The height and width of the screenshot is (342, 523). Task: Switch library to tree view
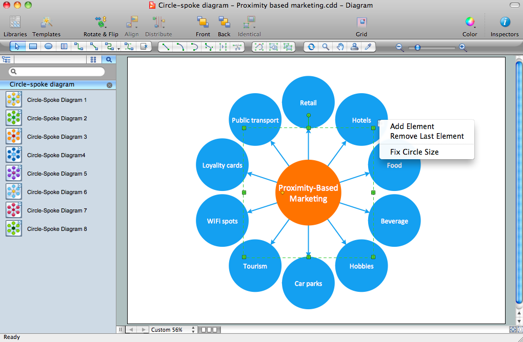(x=6, y=59)
